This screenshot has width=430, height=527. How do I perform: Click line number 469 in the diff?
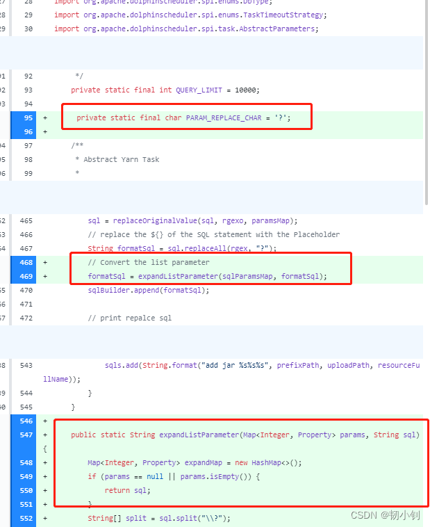coord(26,276)
